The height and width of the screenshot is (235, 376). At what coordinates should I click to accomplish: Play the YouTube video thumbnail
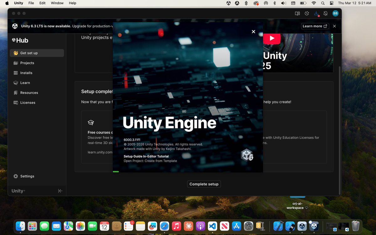(x=272, y=38)
